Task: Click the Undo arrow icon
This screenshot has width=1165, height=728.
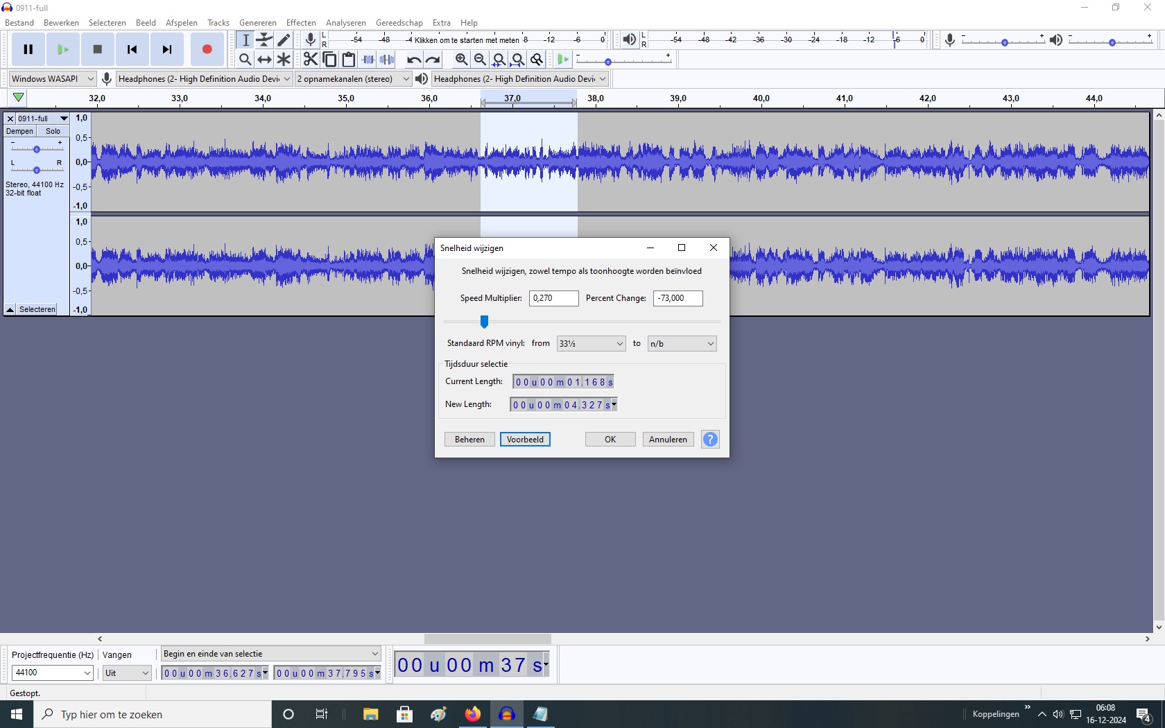Action: coord(413,60)
